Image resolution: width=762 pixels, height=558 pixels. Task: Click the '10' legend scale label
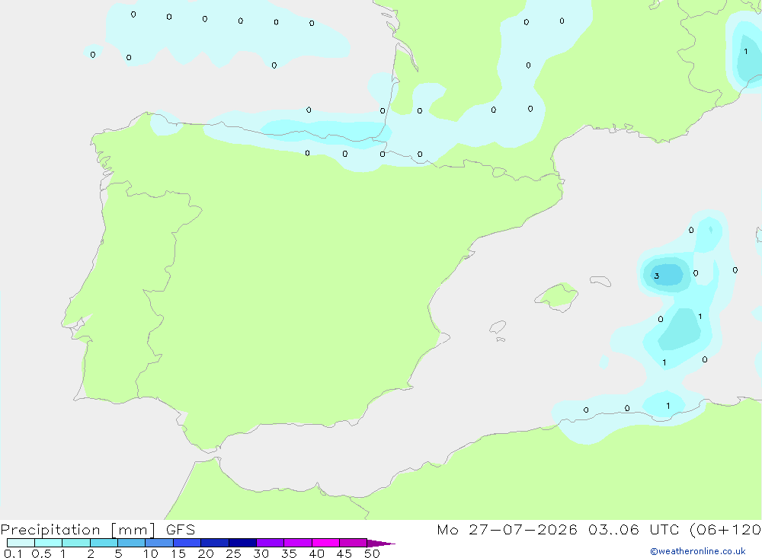151,553
